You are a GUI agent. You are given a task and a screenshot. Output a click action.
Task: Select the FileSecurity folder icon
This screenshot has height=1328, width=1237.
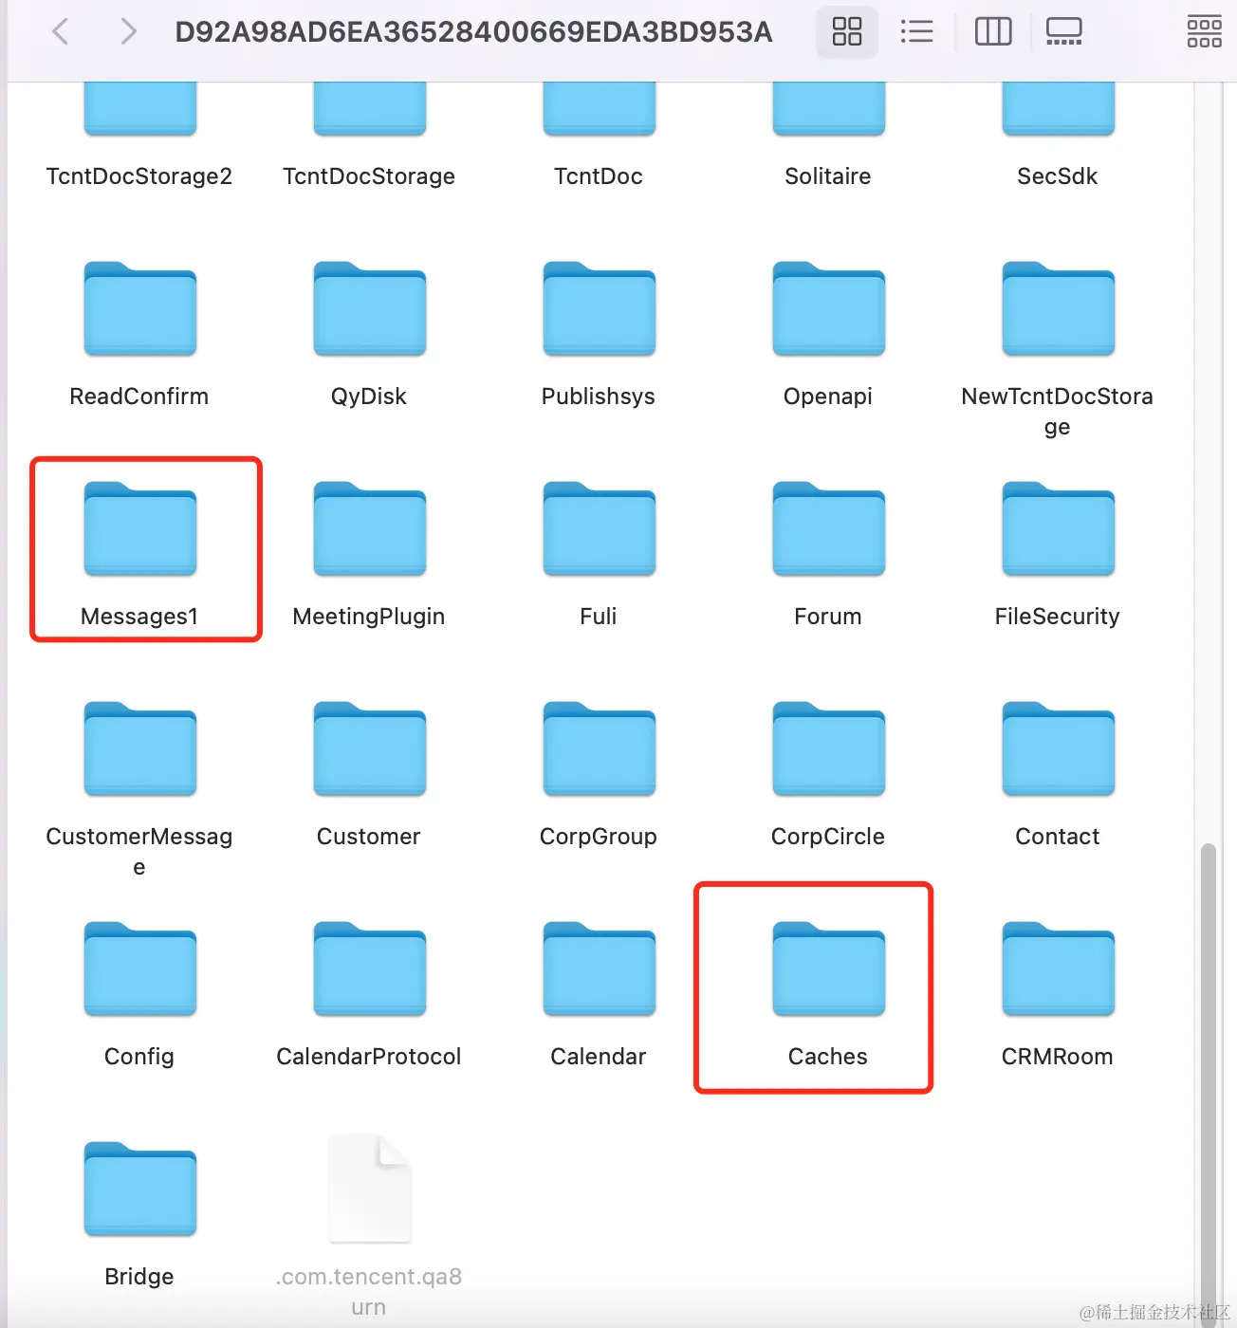(1058, 528)
